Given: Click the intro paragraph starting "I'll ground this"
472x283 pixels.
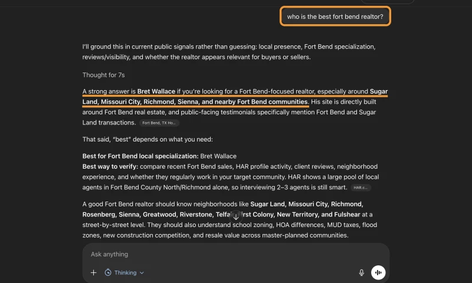Looking at the screenshot, I should click(x=229, y=52).
